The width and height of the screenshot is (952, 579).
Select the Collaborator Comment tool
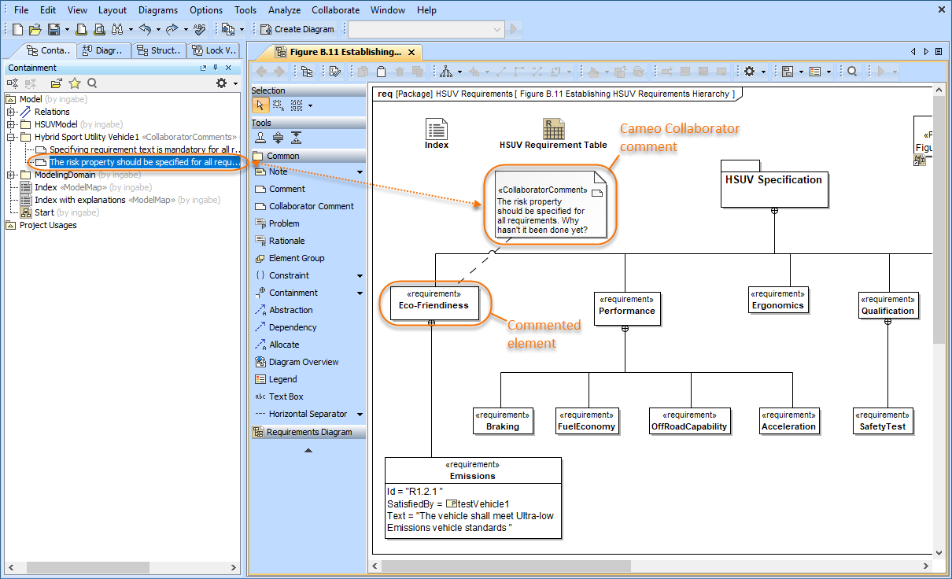click(x=311, y=206)
